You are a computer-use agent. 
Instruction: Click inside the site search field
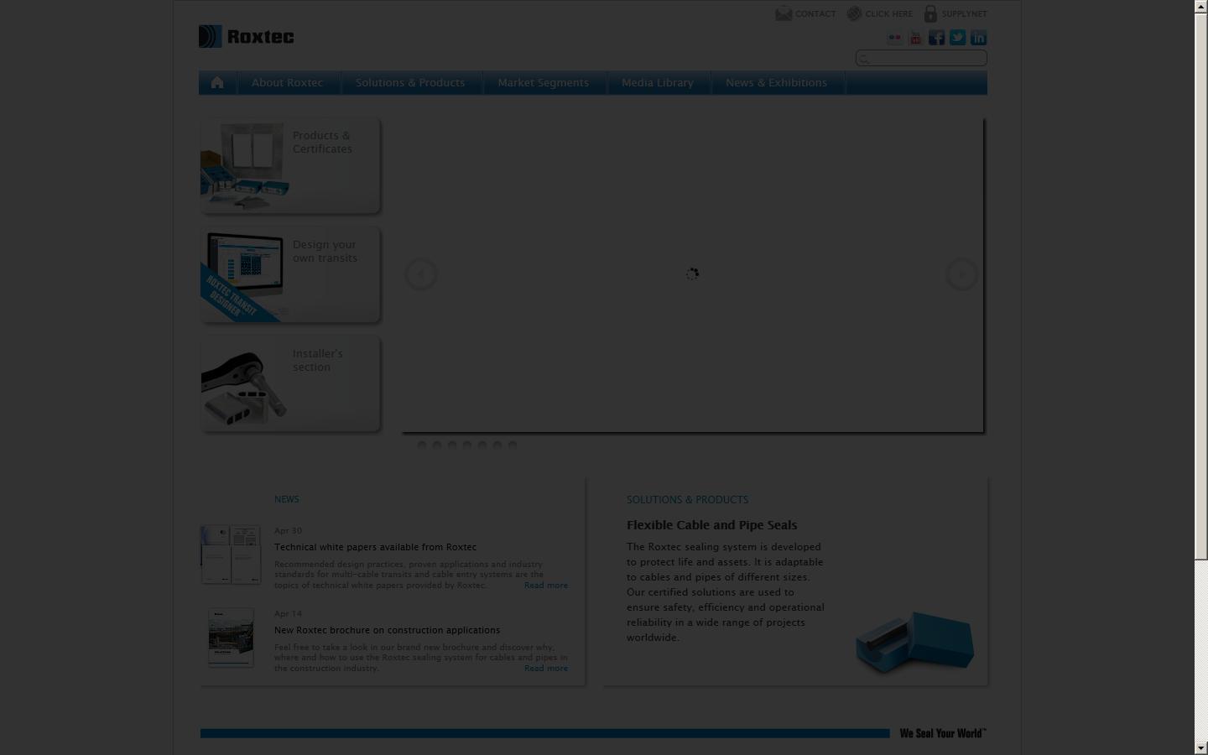coord(926,58)
